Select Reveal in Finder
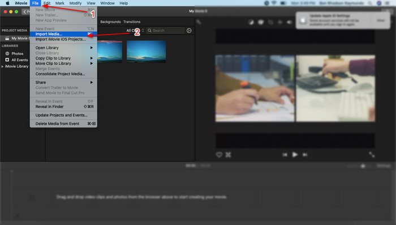This screenshot has height=225, width=396. [x=63, y=107]
